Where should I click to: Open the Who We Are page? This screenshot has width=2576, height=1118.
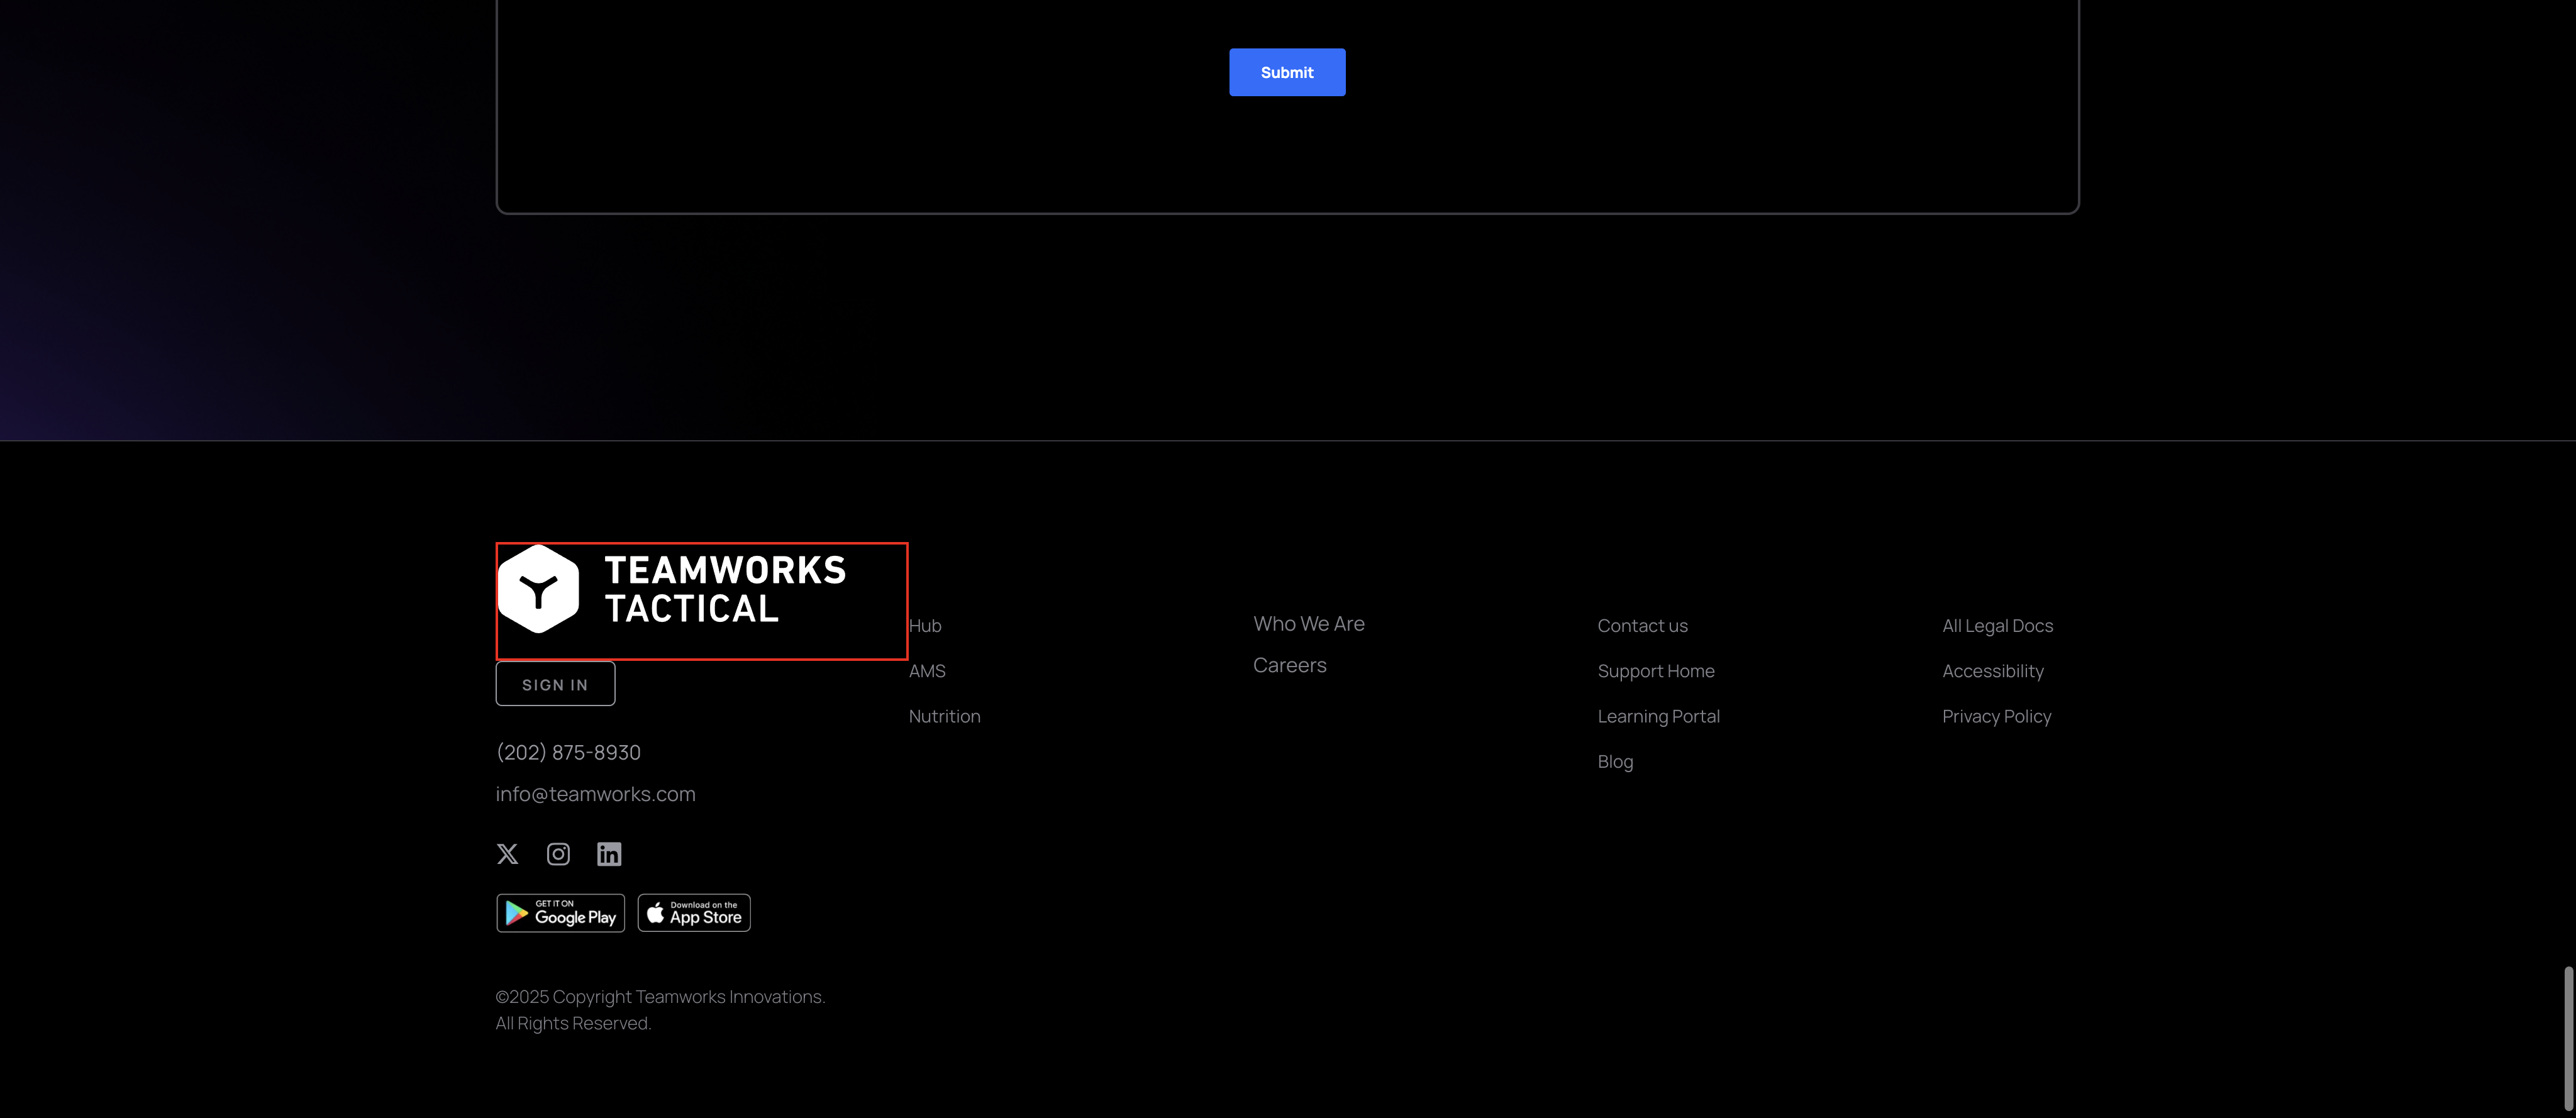1308,623
